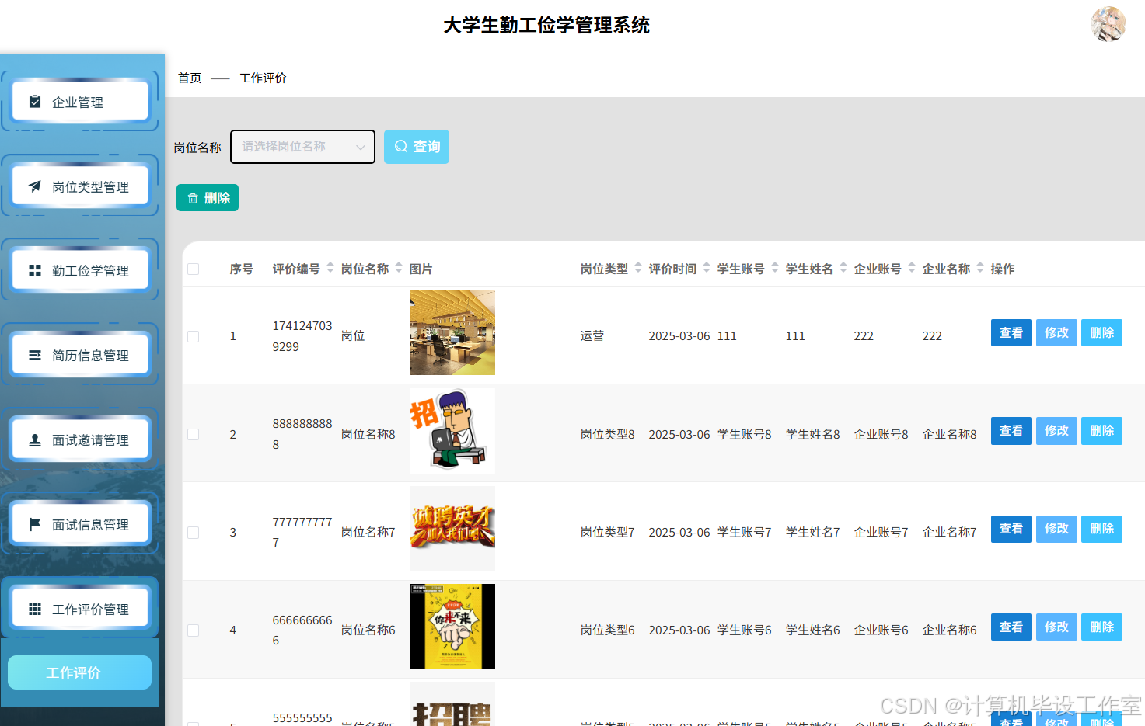Image resolution: width=1145 pixels, height=726 pixels.
Task: Click the flag icon beside 面试信息管理
Action: [35, 524]
